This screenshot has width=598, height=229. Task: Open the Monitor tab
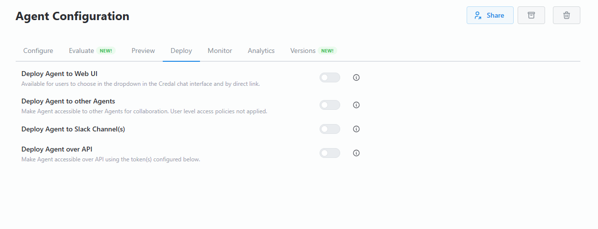pyautogui.click(x=220, y=51)
